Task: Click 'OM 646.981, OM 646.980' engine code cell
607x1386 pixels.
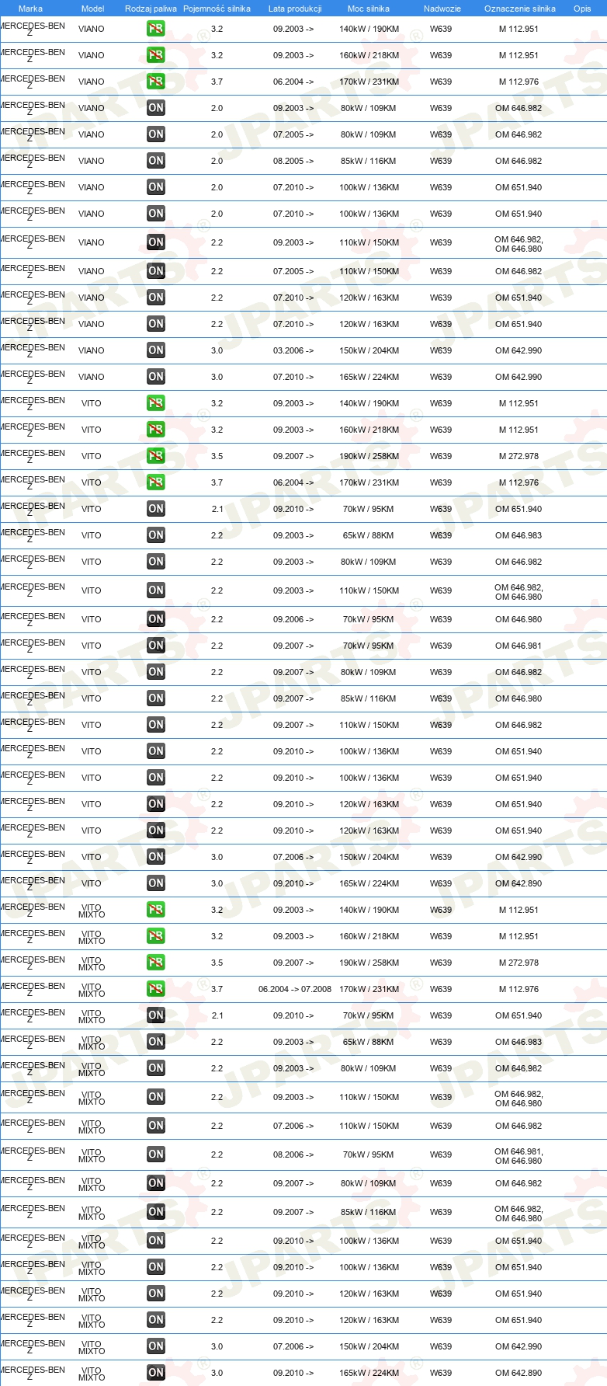Action: 519,1156
